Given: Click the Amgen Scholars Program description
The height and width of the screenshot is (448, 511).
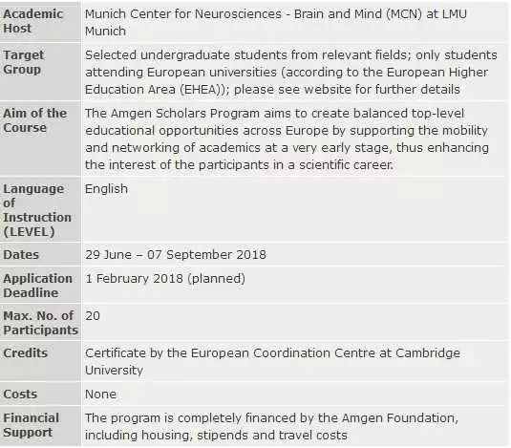Looking at the screenshot, I should (x=287, y=139).
